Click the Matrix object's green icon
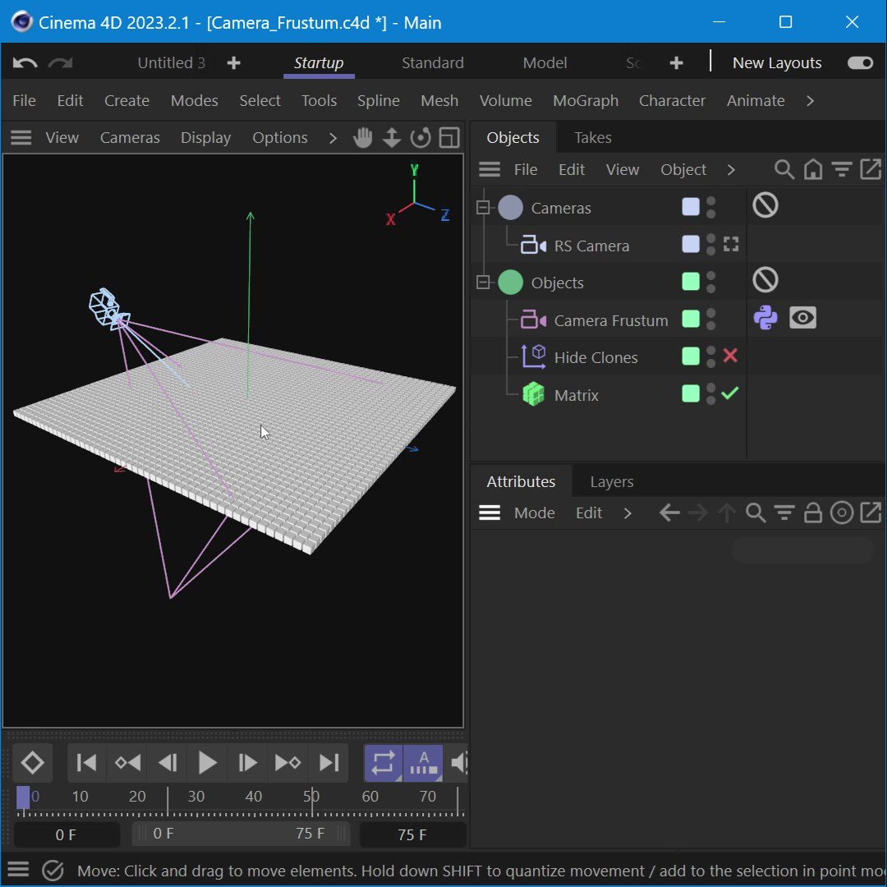Image resolution: width=887 pixels, height=887 pixels. [533, 394]
